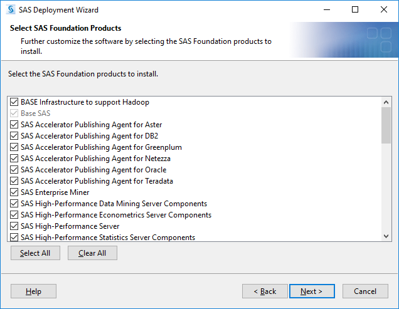
Task: Click the Select All button
Action: [x=35, y=253]
